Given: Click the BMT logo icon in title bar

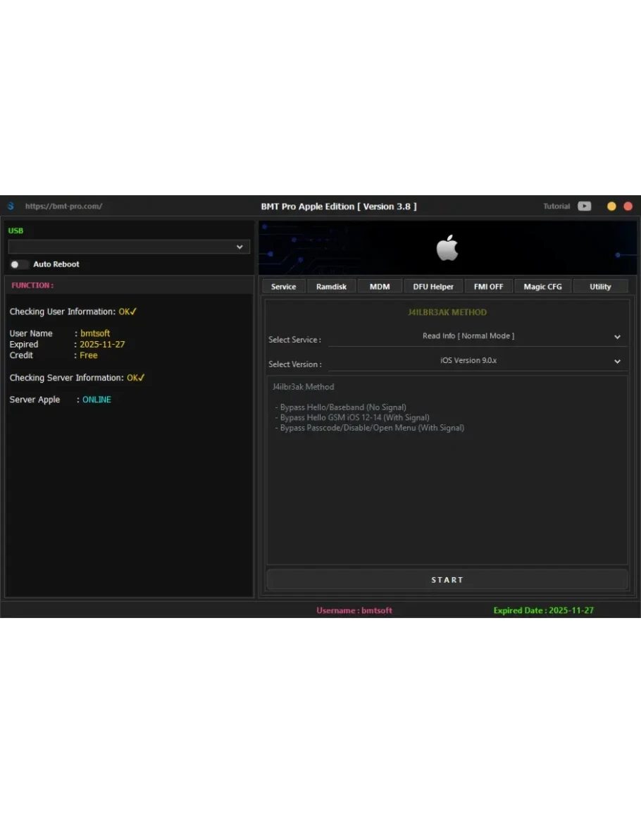Looking at the screenshot, I should coord(11,206).
